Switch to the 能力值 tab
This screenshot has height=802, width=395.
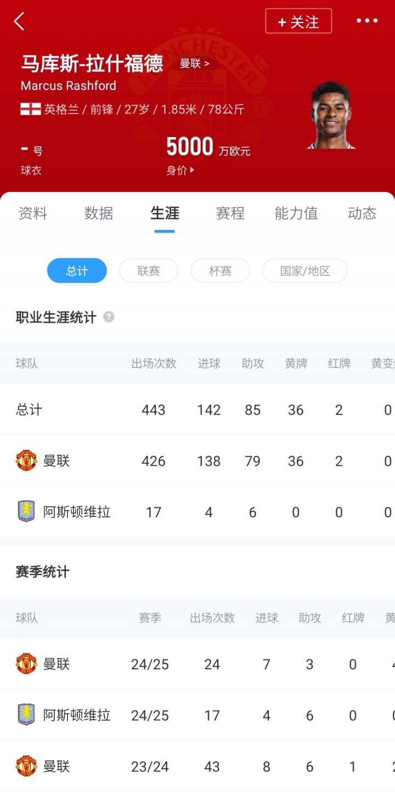[296, 213]
